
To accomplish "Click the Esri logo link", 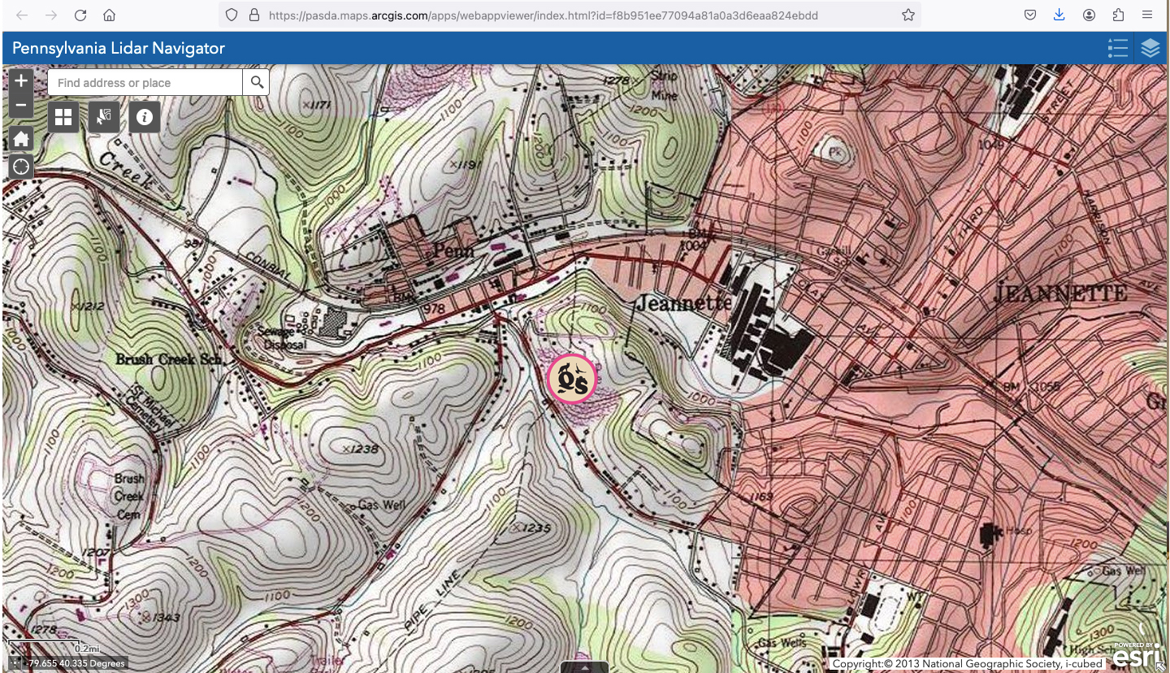I will pos(1137,655).
